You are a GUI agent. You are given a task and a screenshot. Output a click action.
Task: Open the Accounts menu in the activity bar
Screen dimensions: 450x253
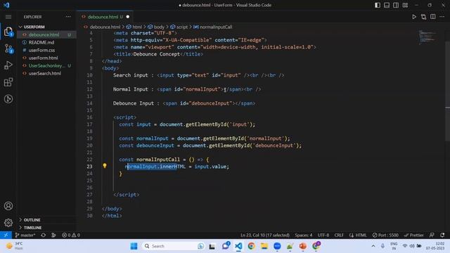[x=8, y=206]
